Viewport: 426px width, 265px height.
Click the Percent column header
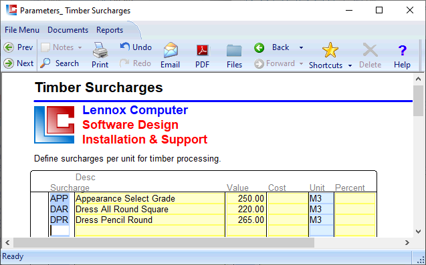tap(350, 188)
